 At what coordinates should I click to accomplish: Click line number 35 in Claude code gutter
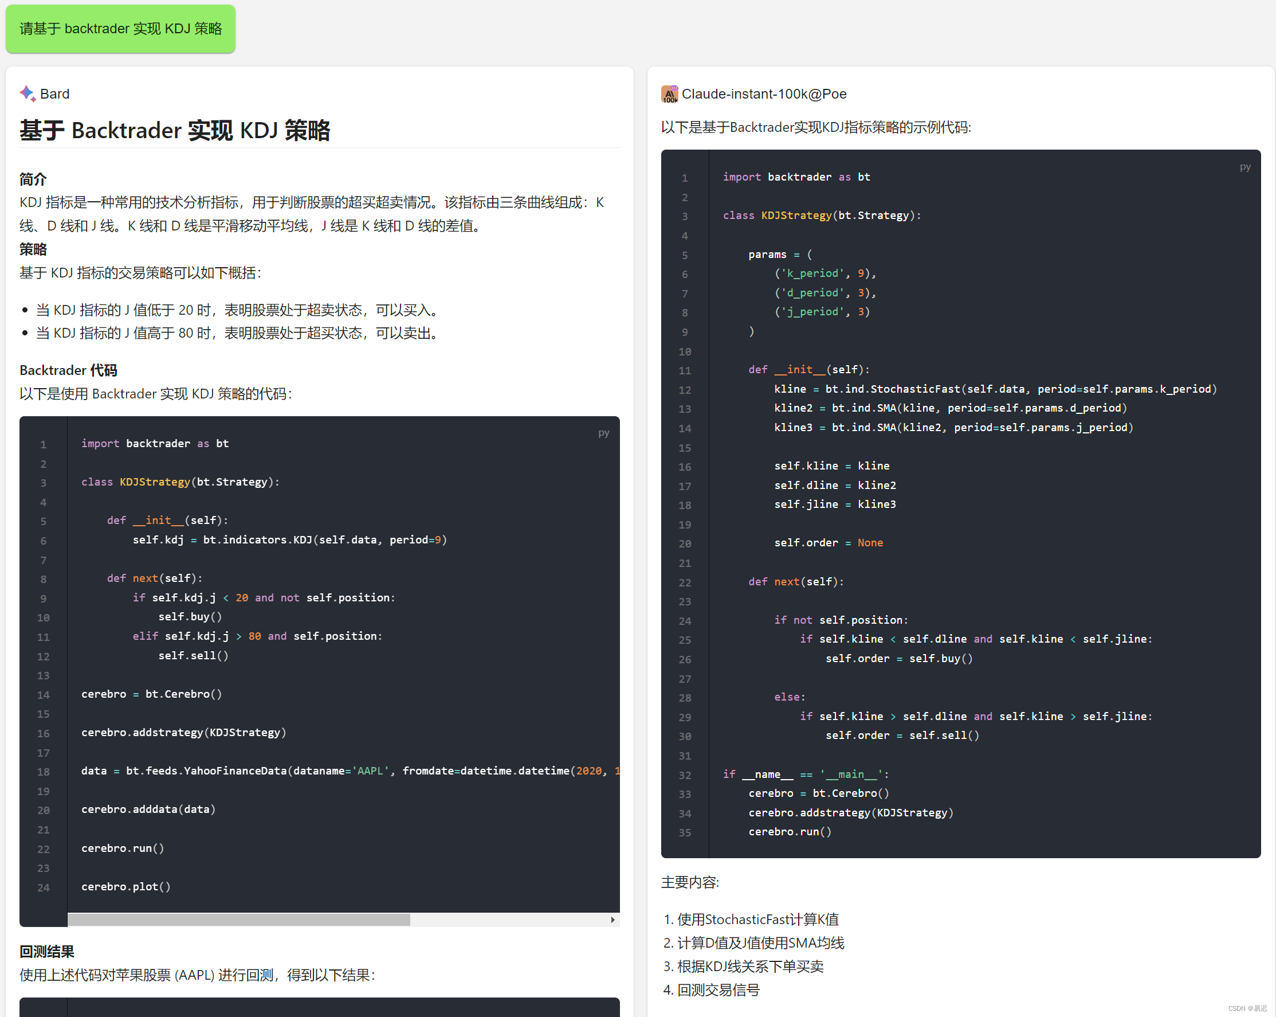685,832
